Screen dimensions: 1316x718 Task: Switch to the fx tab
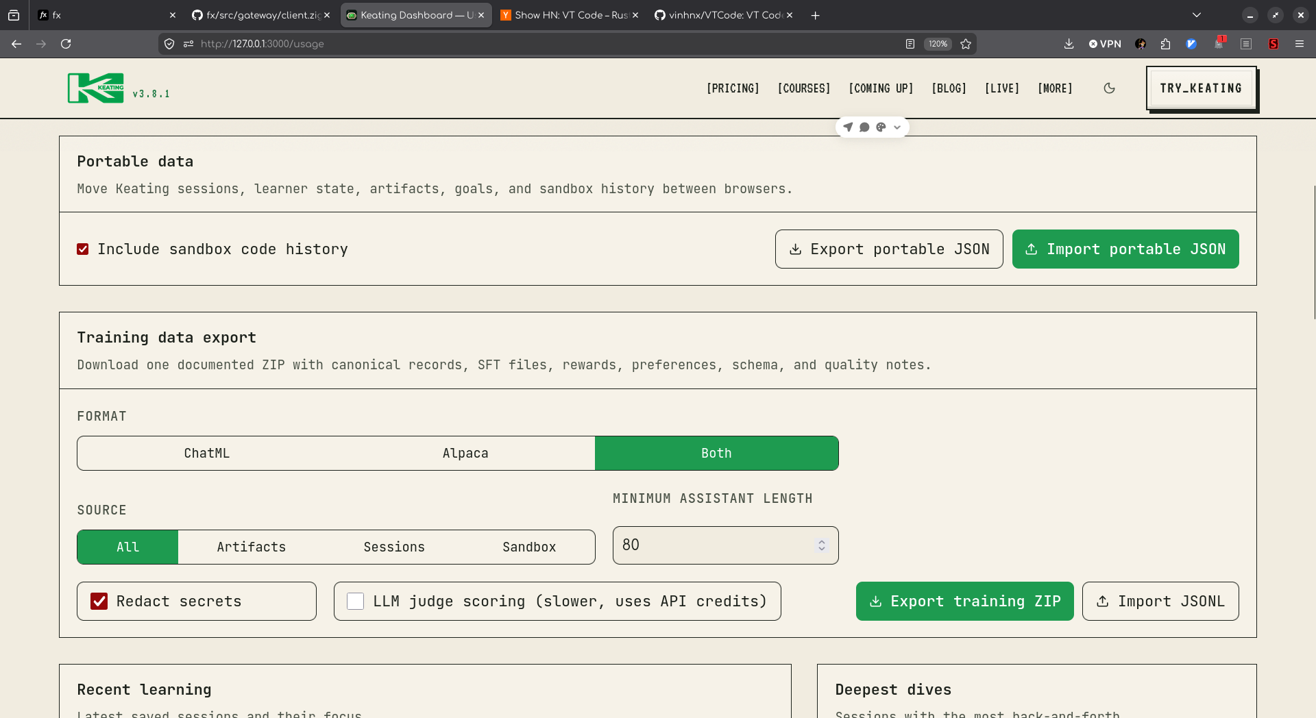[106, 15]
